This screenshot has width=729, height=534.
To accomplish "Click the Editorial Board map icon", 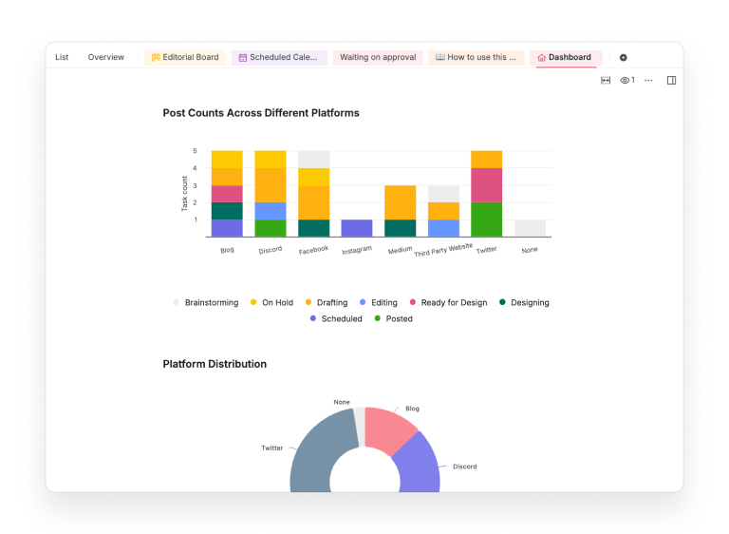I will (156, 57).
